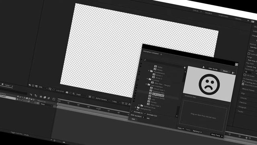Toggle the Animate Out checkbox

[x=145, y=114]
